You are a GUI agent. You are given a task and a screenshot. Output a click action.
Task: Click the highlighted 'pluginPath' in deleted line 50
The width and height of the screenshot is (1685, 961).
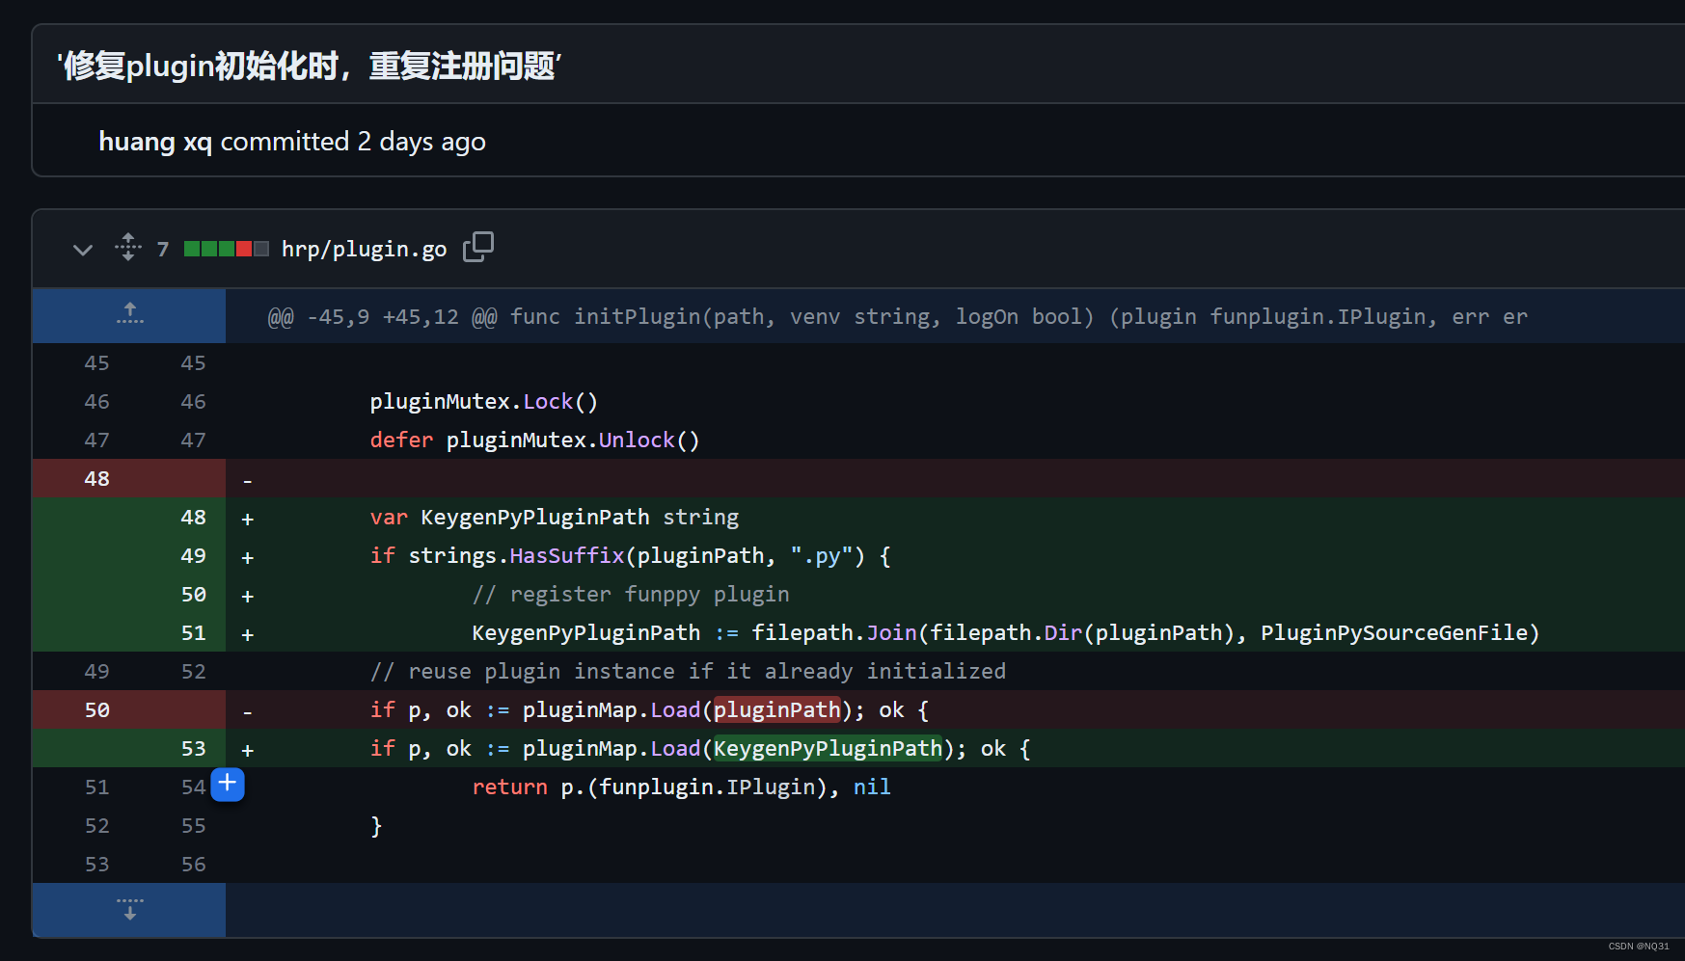[777, 710]
